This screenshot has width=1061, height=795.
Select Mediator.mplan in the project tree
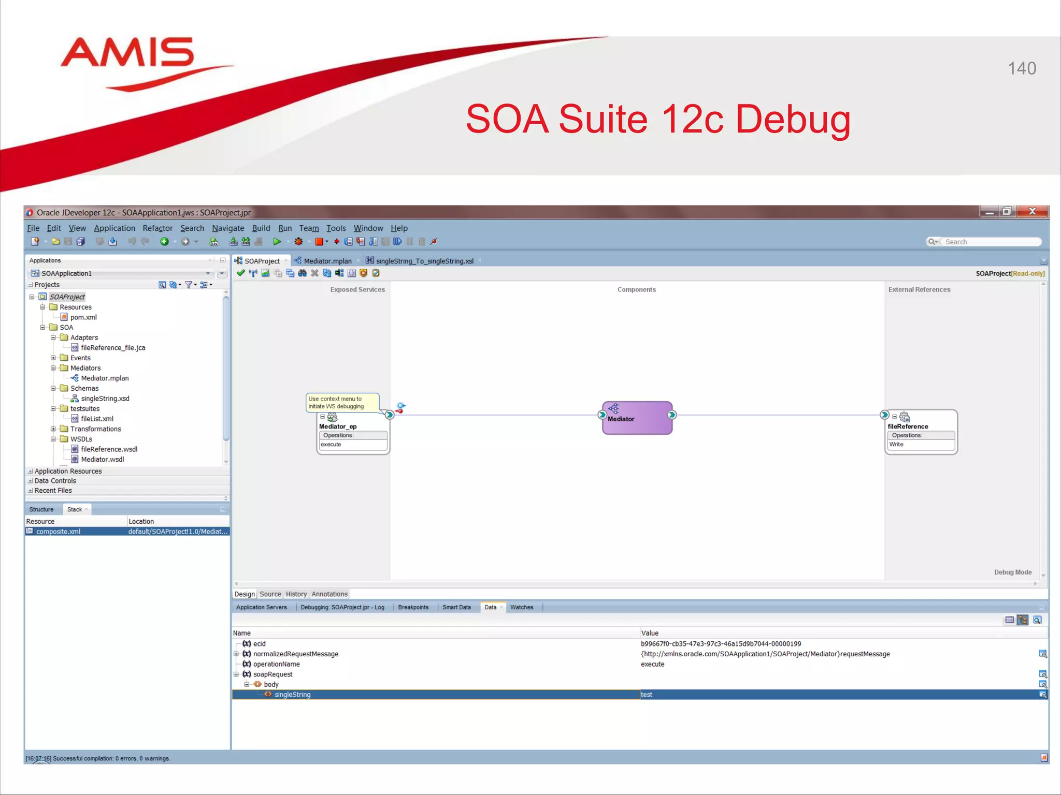click(x=105, y=378)
